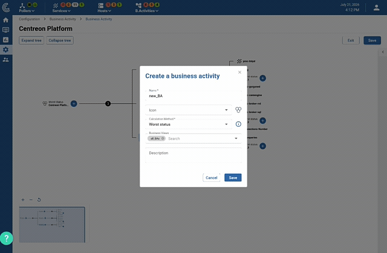This screenshot has height=253, width=387.
Task: Click Collapse tree button
Action: 60,40
